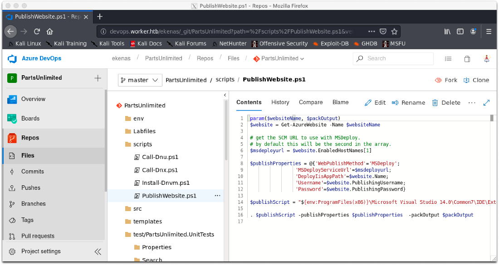Image resolution: width=499 pixels, height=265 pixels.
Task: Open ekenas breadcrumb link
Action: click(121, 58)
